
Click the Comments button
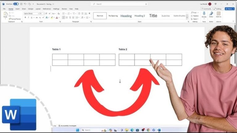pyautogui.click(x=206, y=9)
